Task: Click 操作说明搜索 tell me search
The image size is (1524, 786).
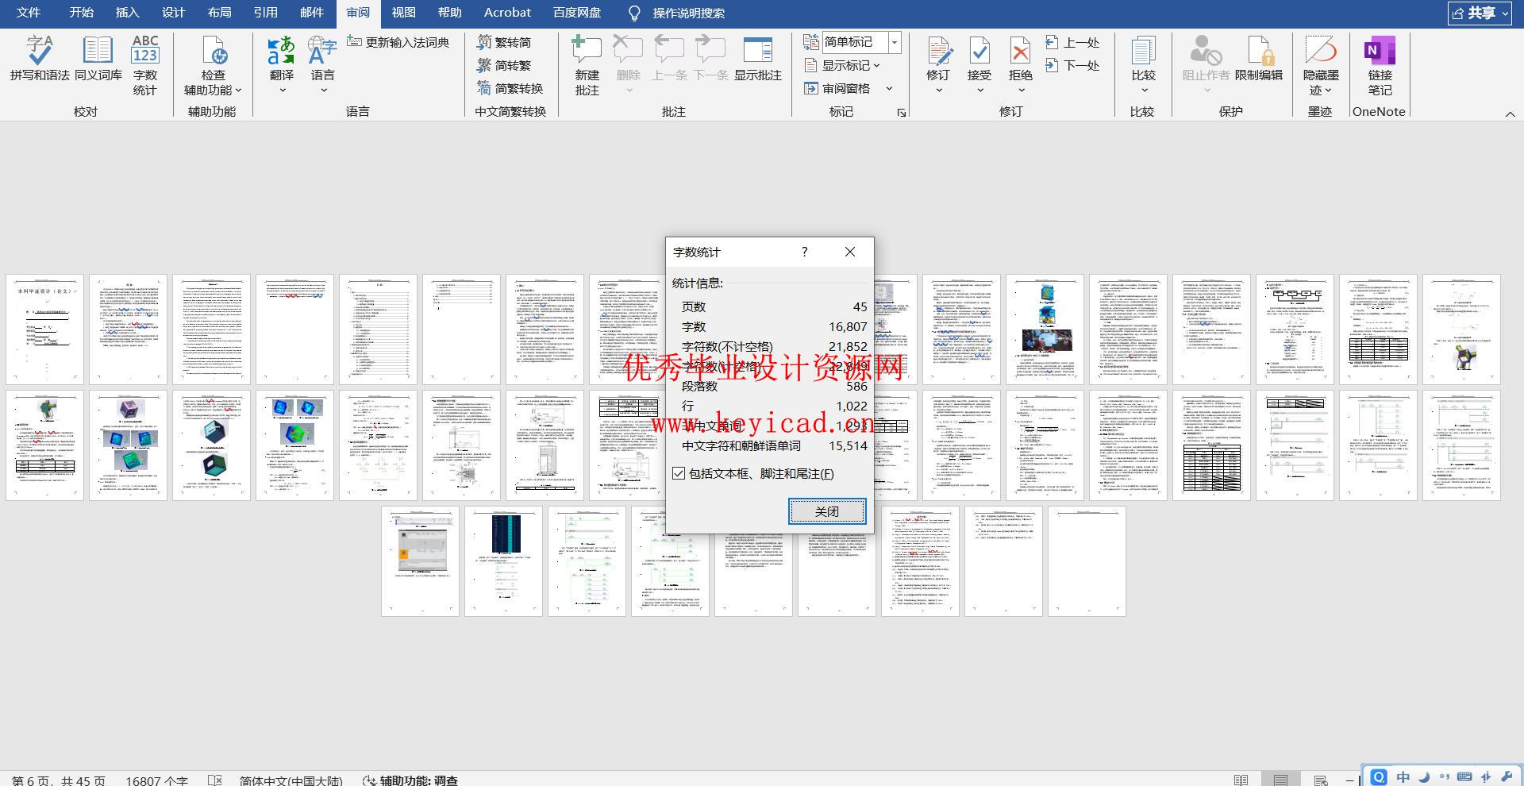Action: 677,13
